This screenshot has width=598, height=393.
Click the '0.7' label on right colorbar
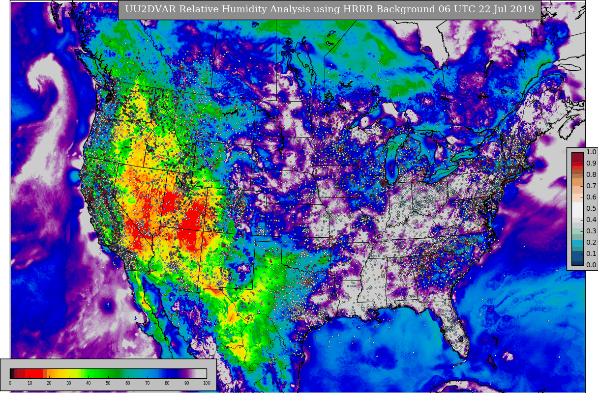coord(591,186)
